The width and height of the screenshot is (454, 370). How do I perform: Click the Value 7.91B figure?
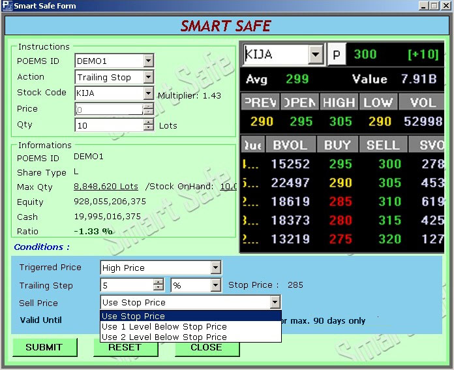pyautogui.click(x=419, y=79)
